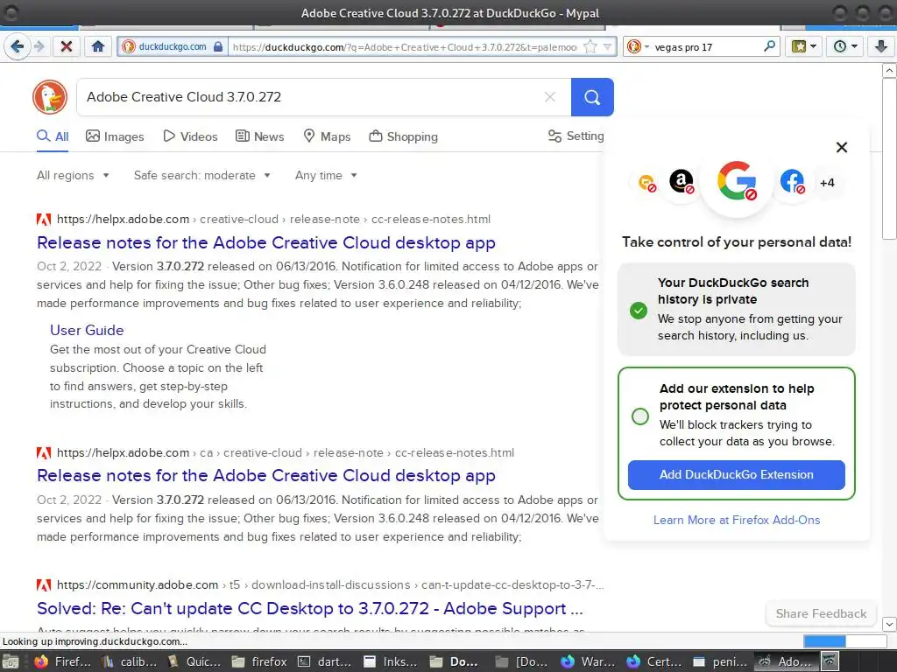
Task: Switch to the Shopping tab
Action: click(403, 136)
